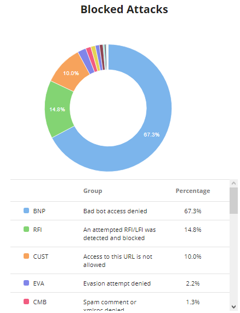Click the purple EVA slice in chart
The height and width of the screenshot is (313, 240).
point(86,61)
